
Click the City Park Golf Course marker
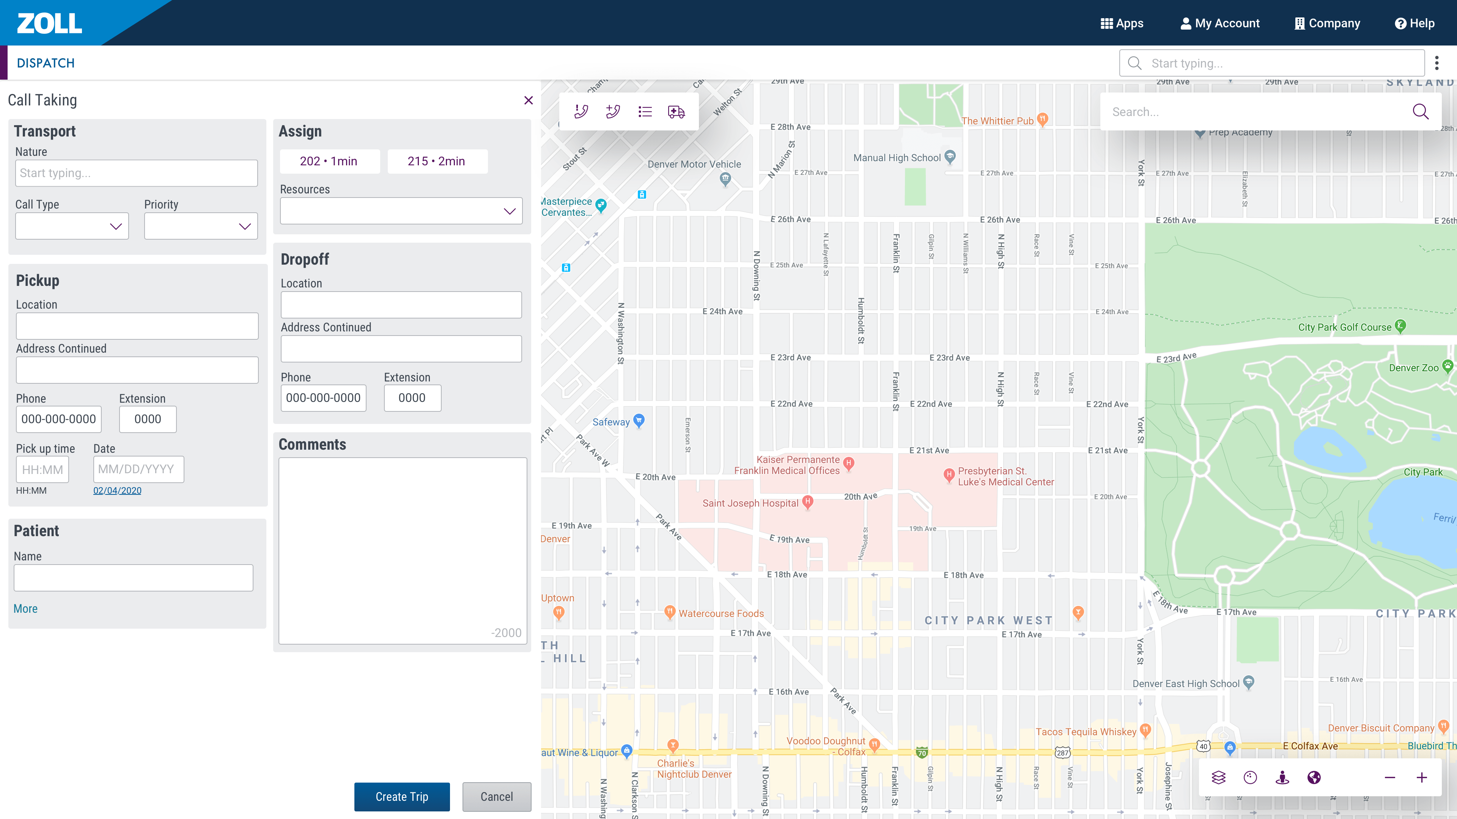(x=1400, y=326)
